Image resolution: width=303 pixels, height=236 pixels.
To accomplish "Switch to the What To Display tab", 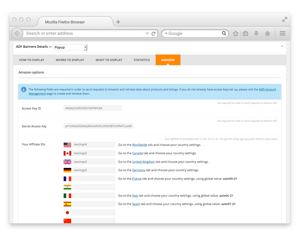I will coord(109,60).
